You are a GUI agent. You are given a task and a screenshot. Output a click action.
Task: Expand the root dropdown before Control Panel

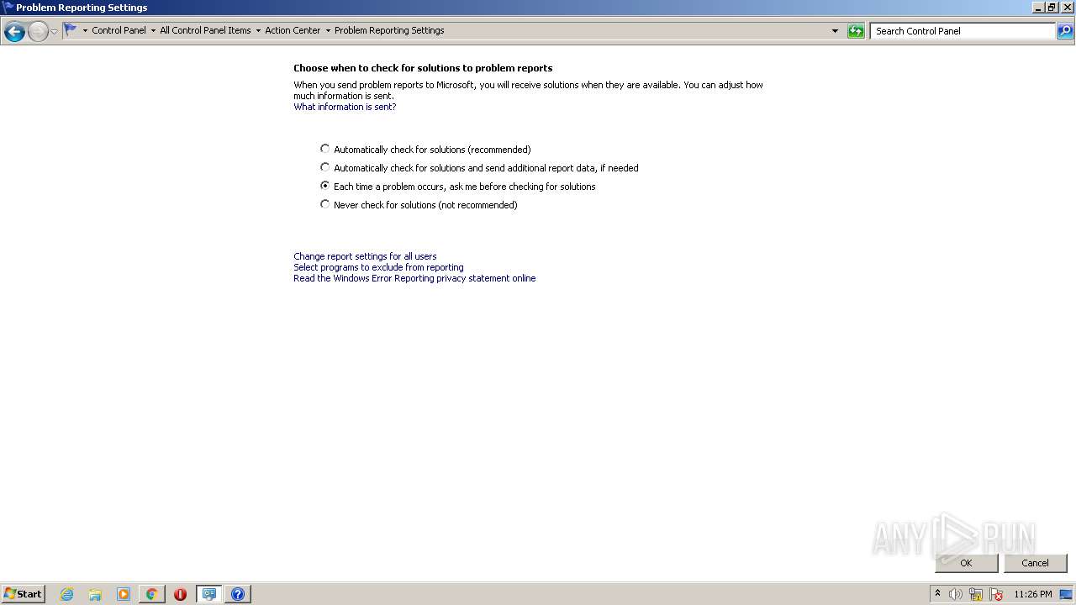(x=85, y=31)
